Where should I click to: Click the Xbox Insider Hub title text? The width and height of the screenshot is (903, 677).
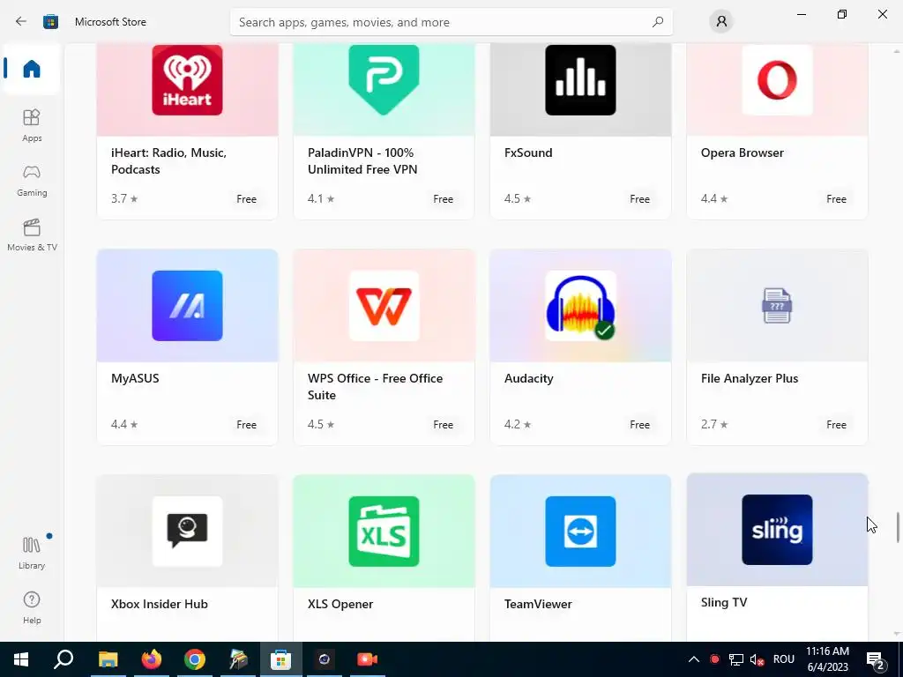pos(159,604)
